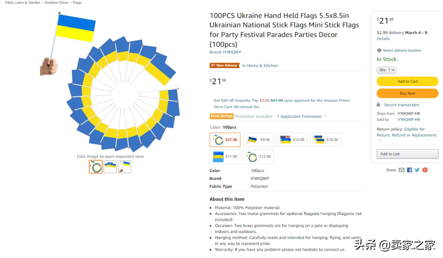The height and width of the screenshot is (258, 443).
Task: Select the second product thumbnail image
Action: (110, 167)
